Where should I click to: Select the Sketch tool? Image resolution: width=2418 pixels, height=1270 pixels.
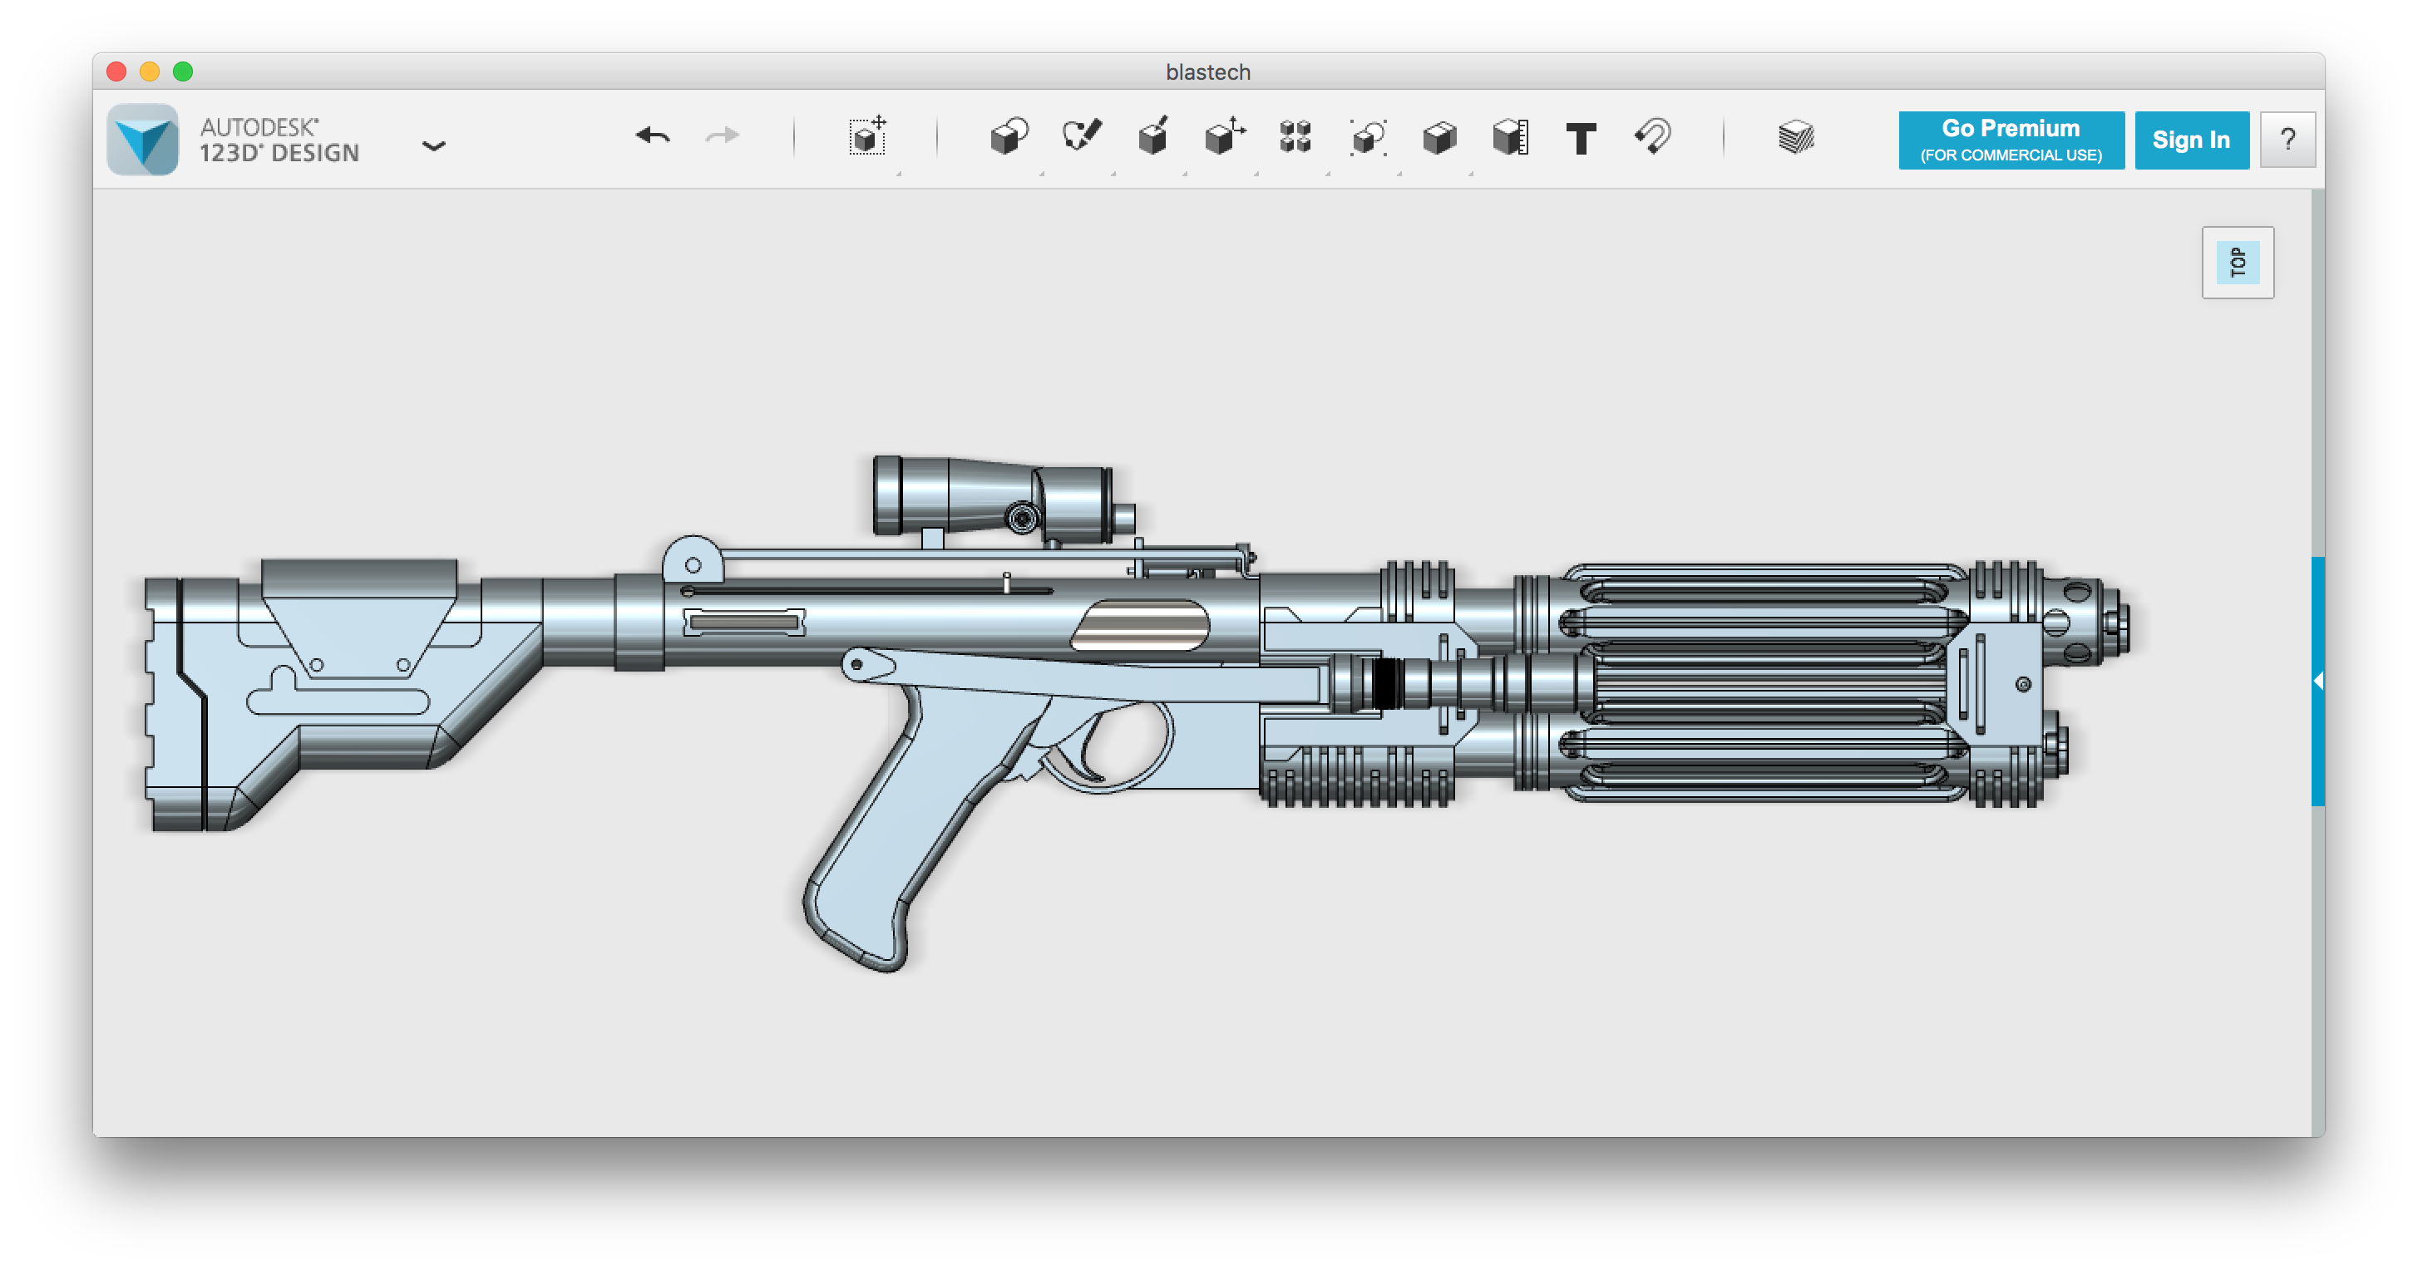pos(1081,137)
